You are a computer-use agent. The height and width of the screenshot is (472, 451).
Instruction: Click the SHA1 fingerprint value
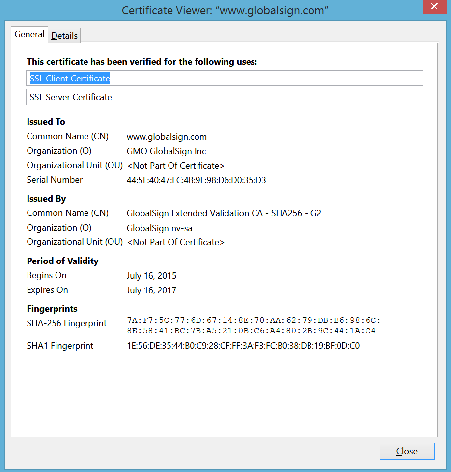[243, 346]
